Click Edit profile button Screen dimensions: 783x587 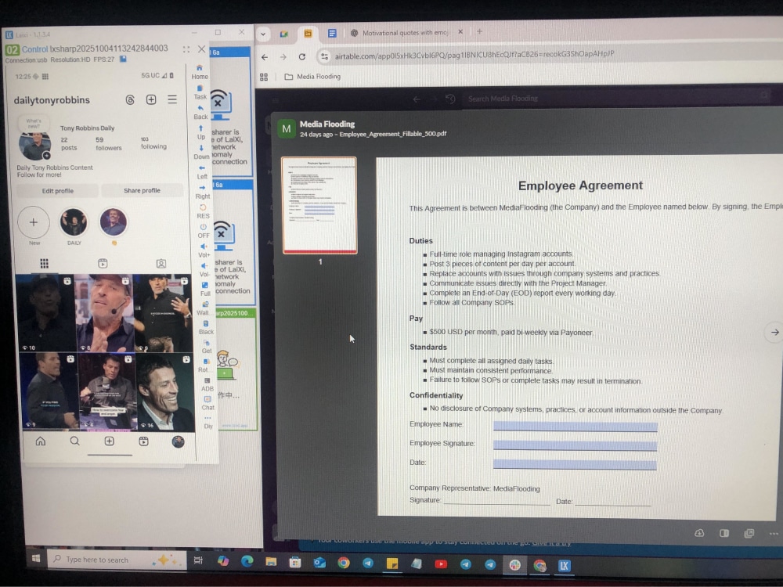tap(57, 191)
